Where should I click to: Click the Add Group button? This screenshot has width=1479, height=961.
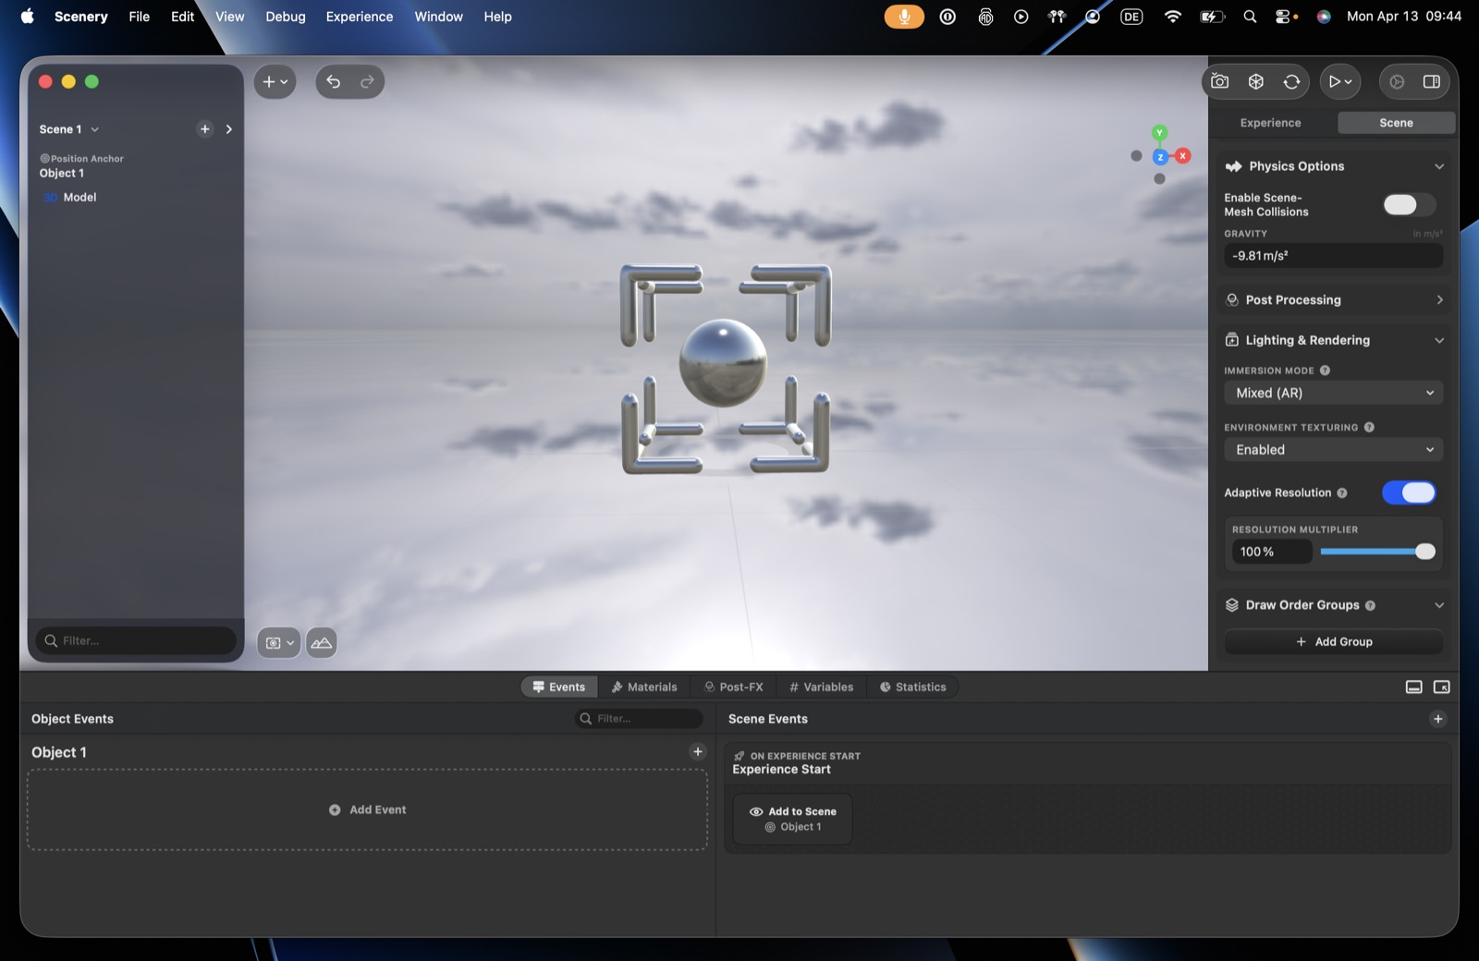click(1333, 641)
